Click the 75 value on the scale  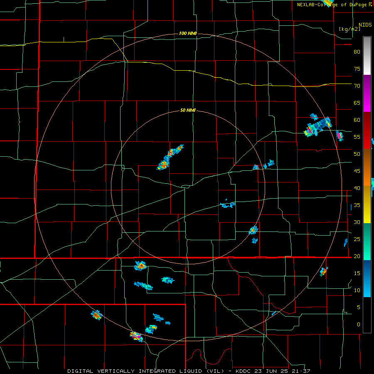coord(357,69)
